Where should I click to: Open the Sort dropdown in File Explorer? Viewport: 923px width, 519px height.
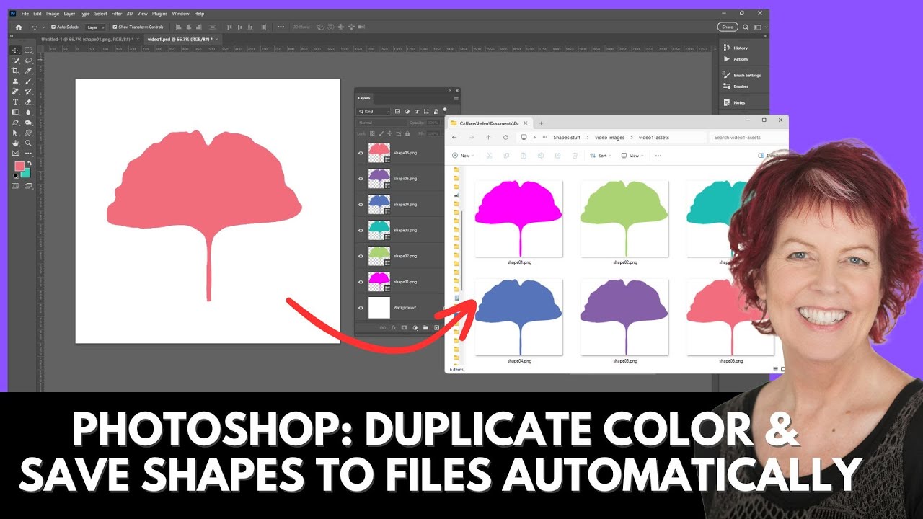click(600, 156)
